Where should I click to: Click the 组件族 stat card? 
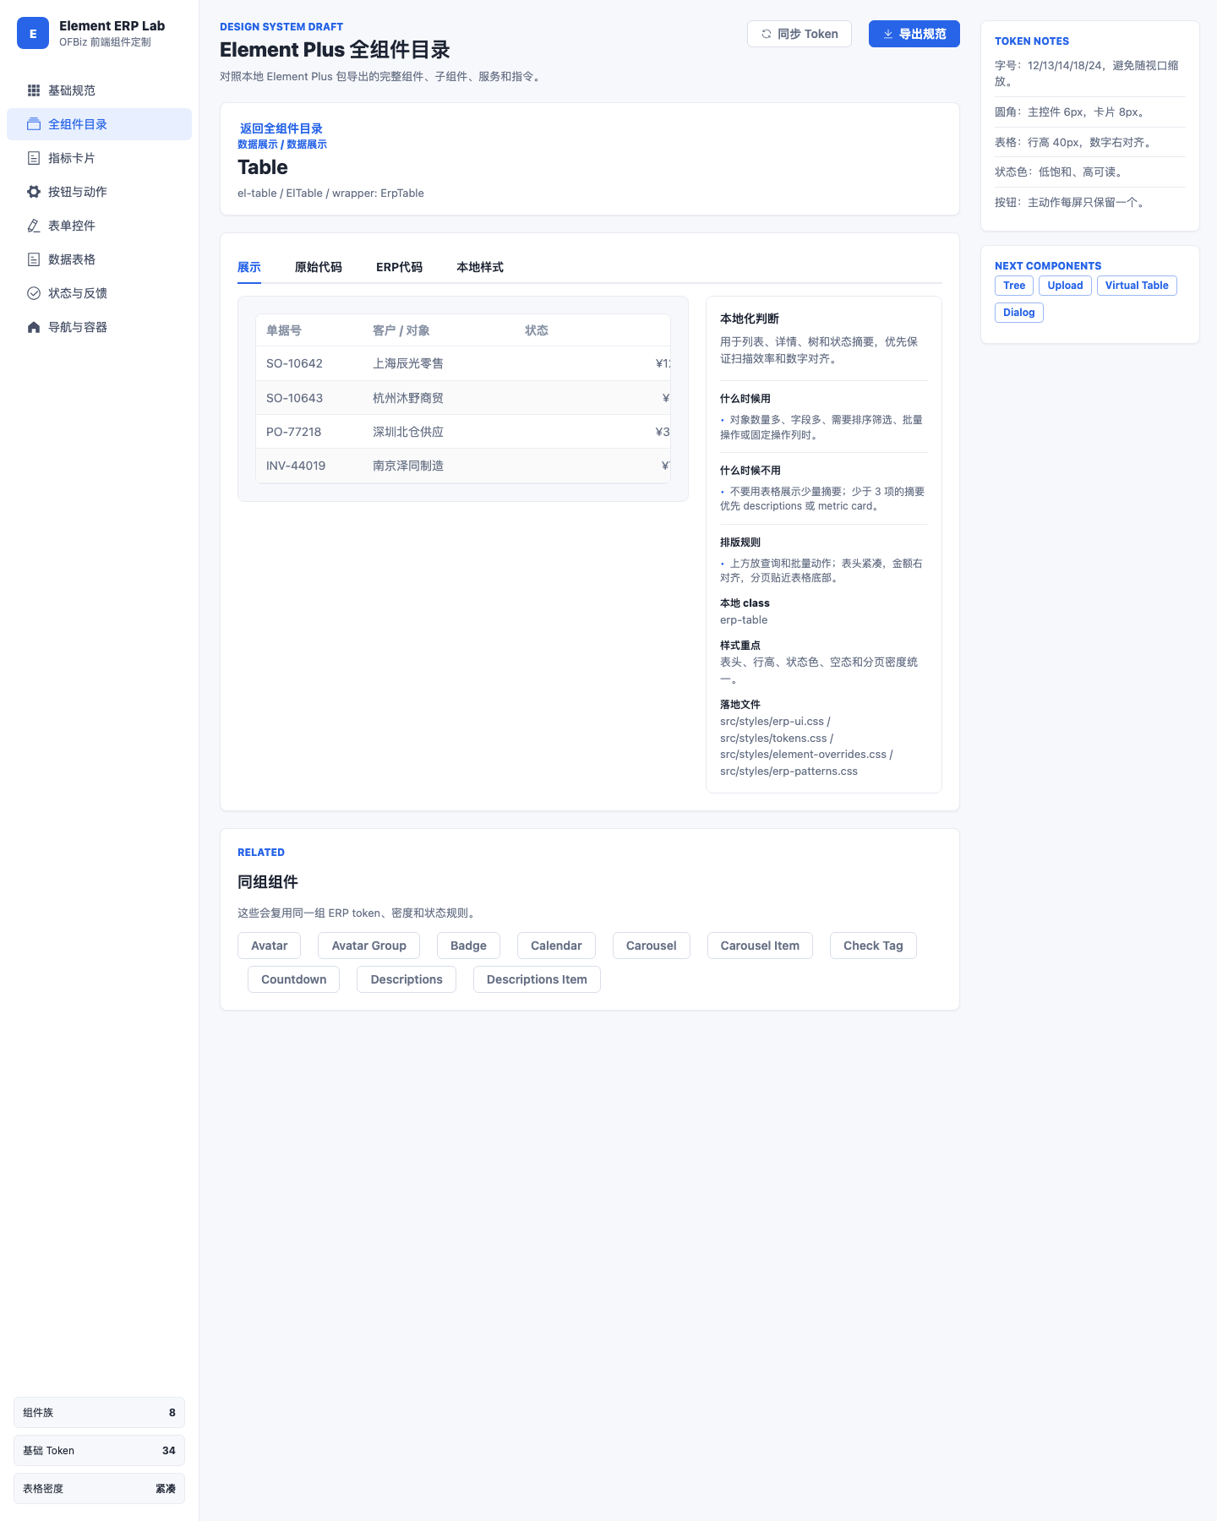point(99,1413)
